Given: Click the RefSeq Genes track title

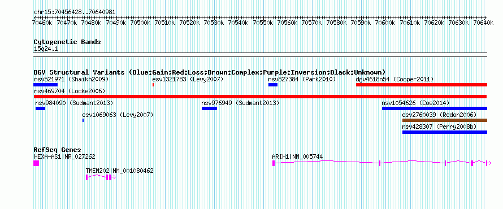Looking at the screenshot, I should [x=58, y=150].
